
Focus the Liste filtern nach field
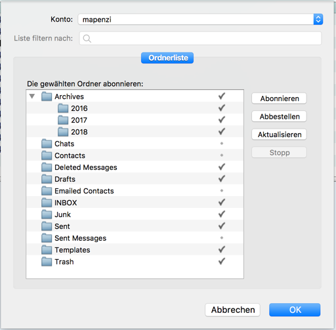(200, 39)
